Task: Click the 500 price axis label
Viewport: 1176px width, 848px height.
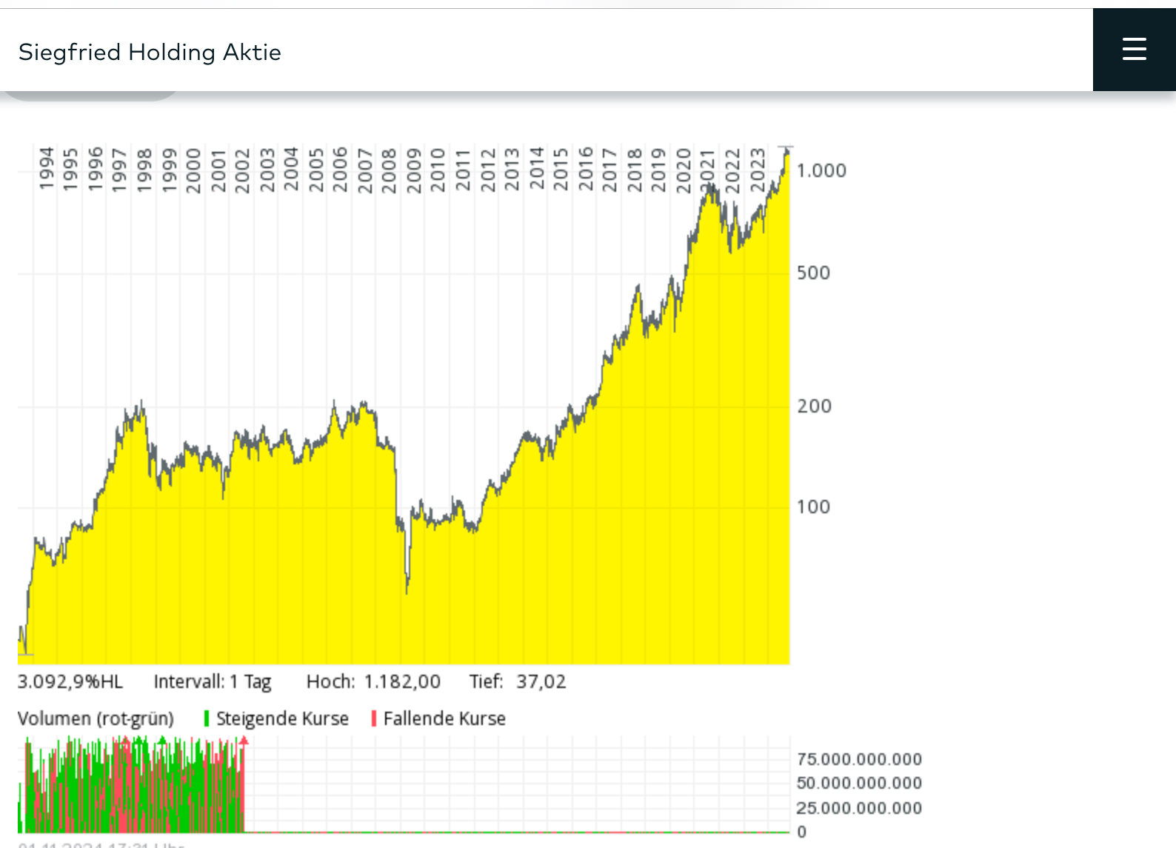Action: pyautogui.click(x=813, y=273)
